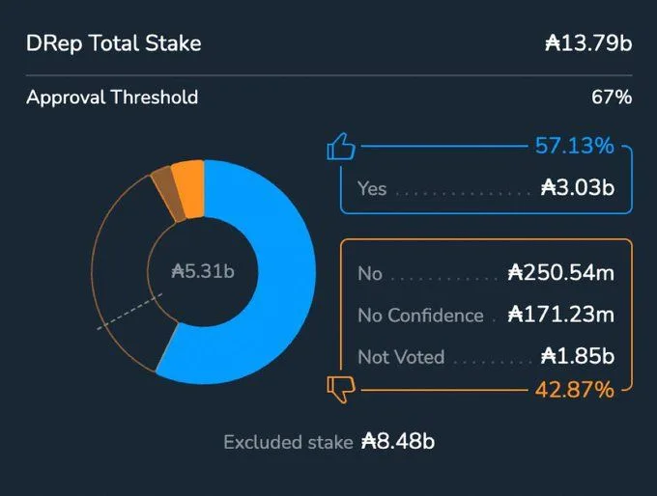Select the Yes ₳3.03b row
Screen dimensions: 657x496
[x=485, y=187]
